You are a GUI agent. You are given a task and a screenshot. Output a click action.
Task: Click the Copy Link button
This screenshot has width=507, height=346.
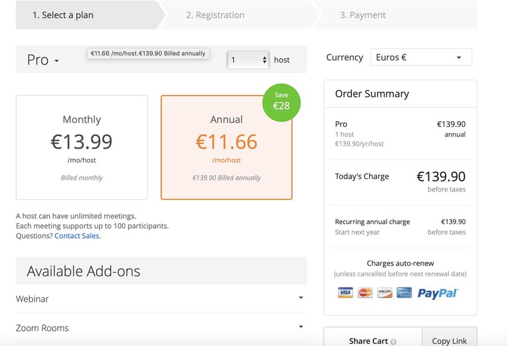[450, 341]
